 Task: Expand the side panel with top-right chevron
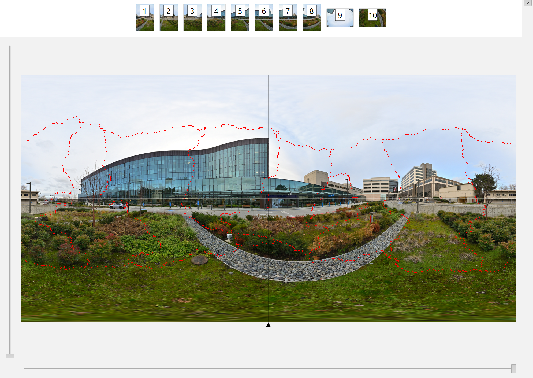coord(528,3)
